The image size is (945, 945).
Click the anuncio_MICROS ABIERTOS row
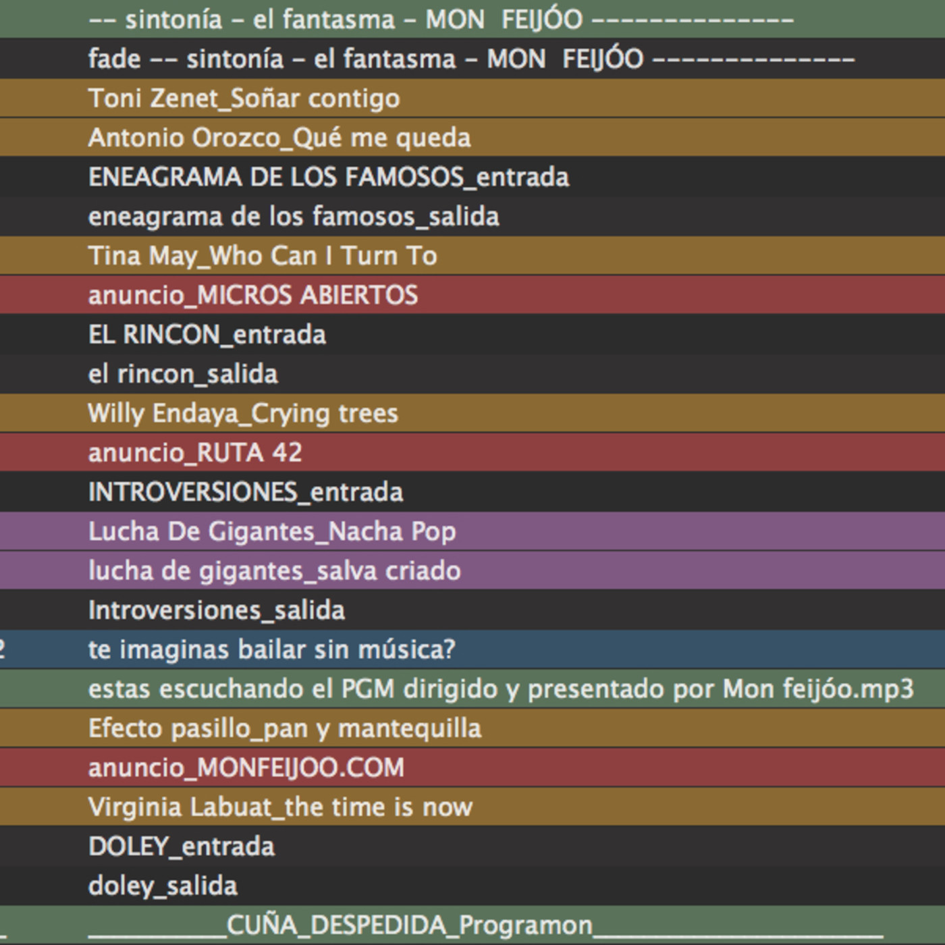[x=253, y=295]
